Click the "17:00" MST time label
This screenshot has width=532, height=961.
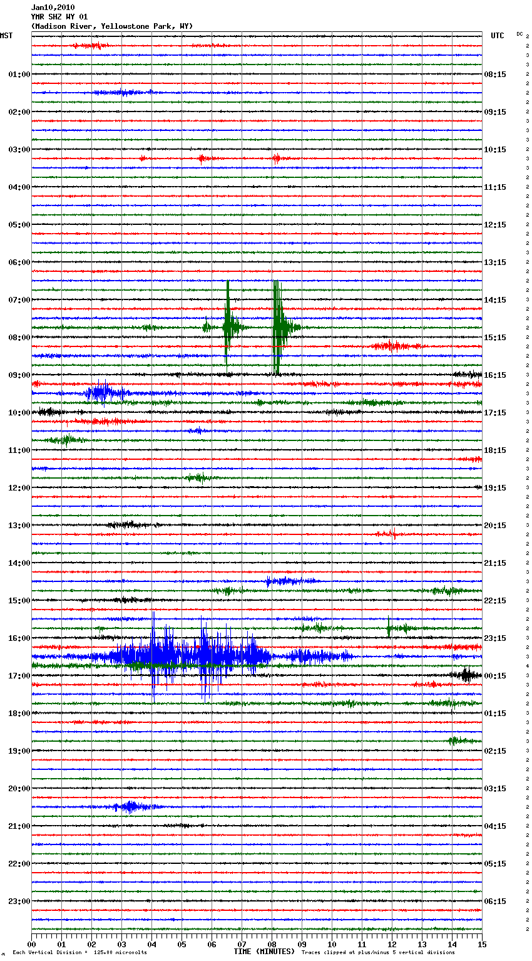click(x=19, y=676)
